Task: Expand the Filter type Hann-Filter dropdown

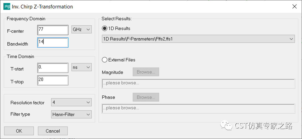Action: (72, 114)
